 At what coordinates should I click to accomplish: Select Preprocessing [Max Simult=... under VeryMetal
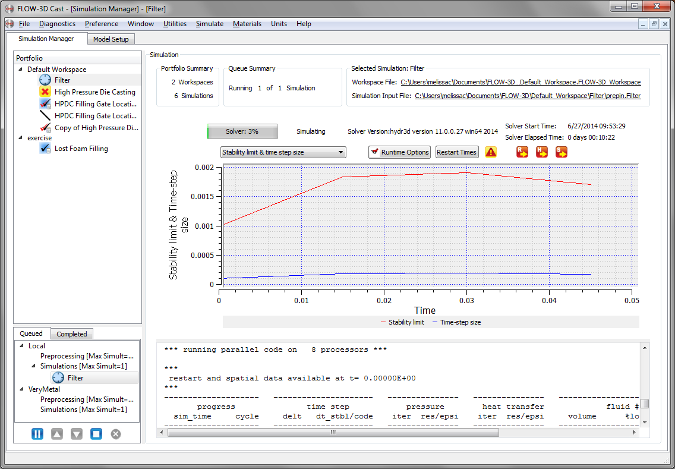(x=87, y=399)
